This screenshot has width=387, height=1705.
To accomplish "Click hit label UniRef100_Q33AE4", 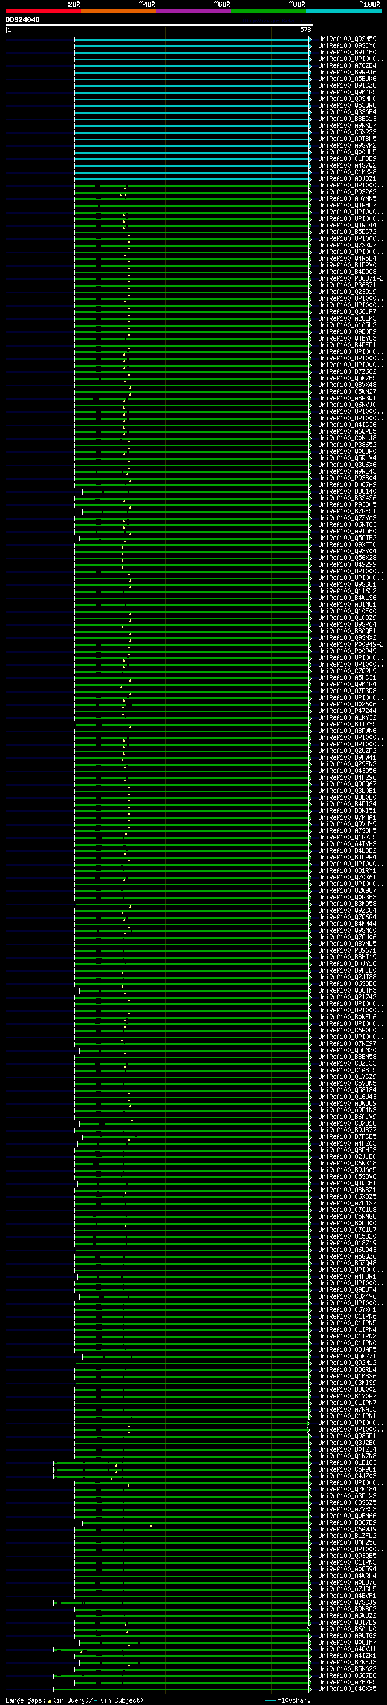I will point(346,112).
